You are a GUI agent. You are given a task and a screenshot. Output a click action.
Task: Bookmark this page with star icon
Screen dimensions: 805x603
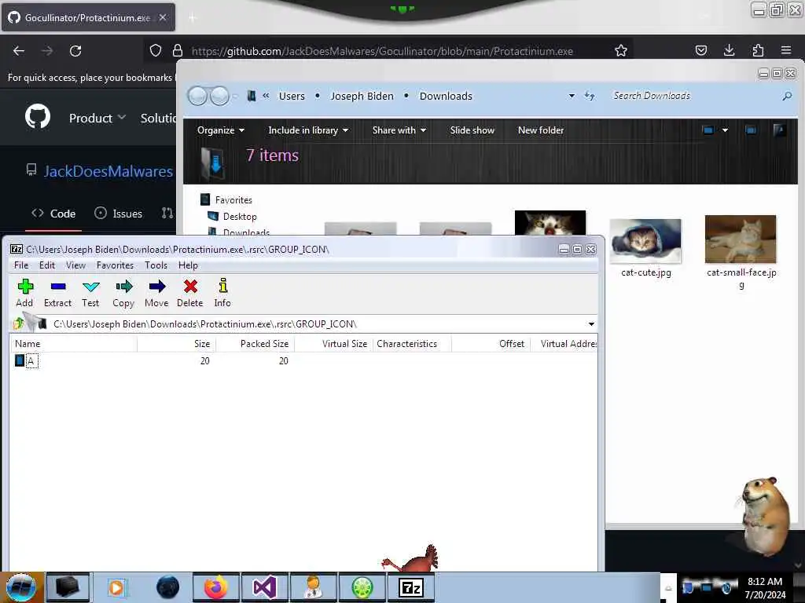[x=621, y=50]
